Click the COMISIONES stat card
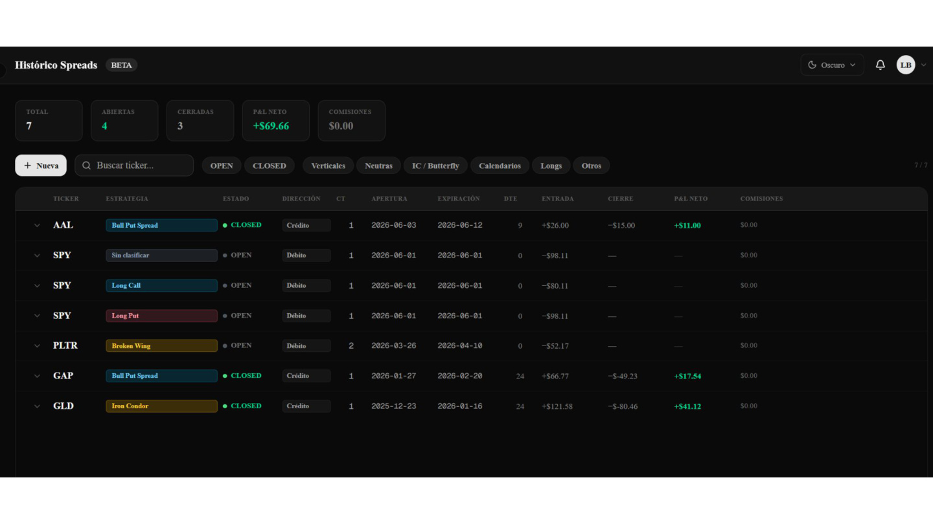 (x=352, y=120)
